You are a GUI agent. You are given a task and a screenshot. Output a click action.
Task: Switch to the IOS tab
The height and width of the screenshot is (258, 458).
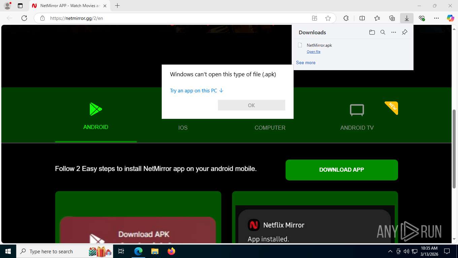coord(183,128)
